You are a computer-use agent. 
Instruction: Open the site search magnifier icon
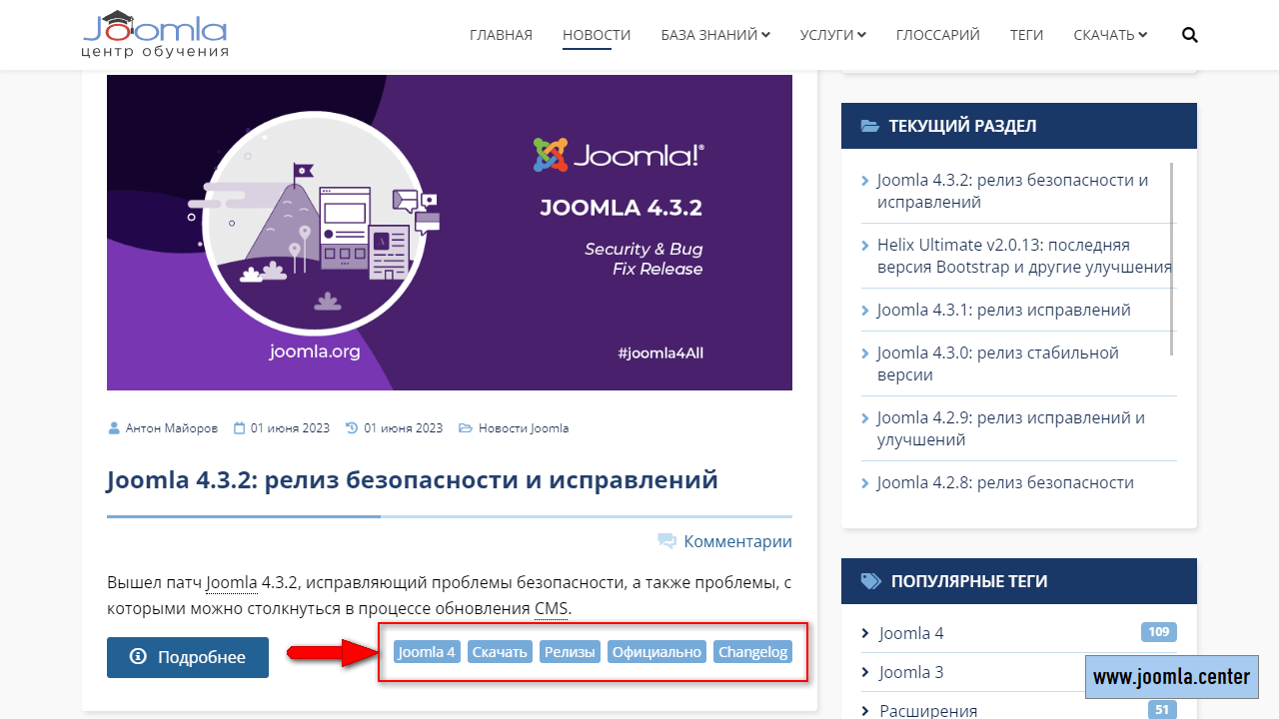click(x=1189, y=34)
